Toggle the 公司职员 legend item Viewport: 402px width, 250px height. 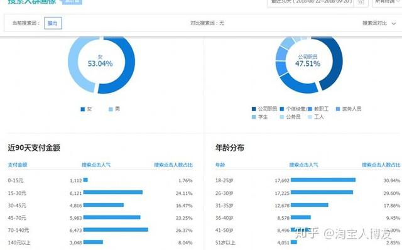click(x=264, y=109)
